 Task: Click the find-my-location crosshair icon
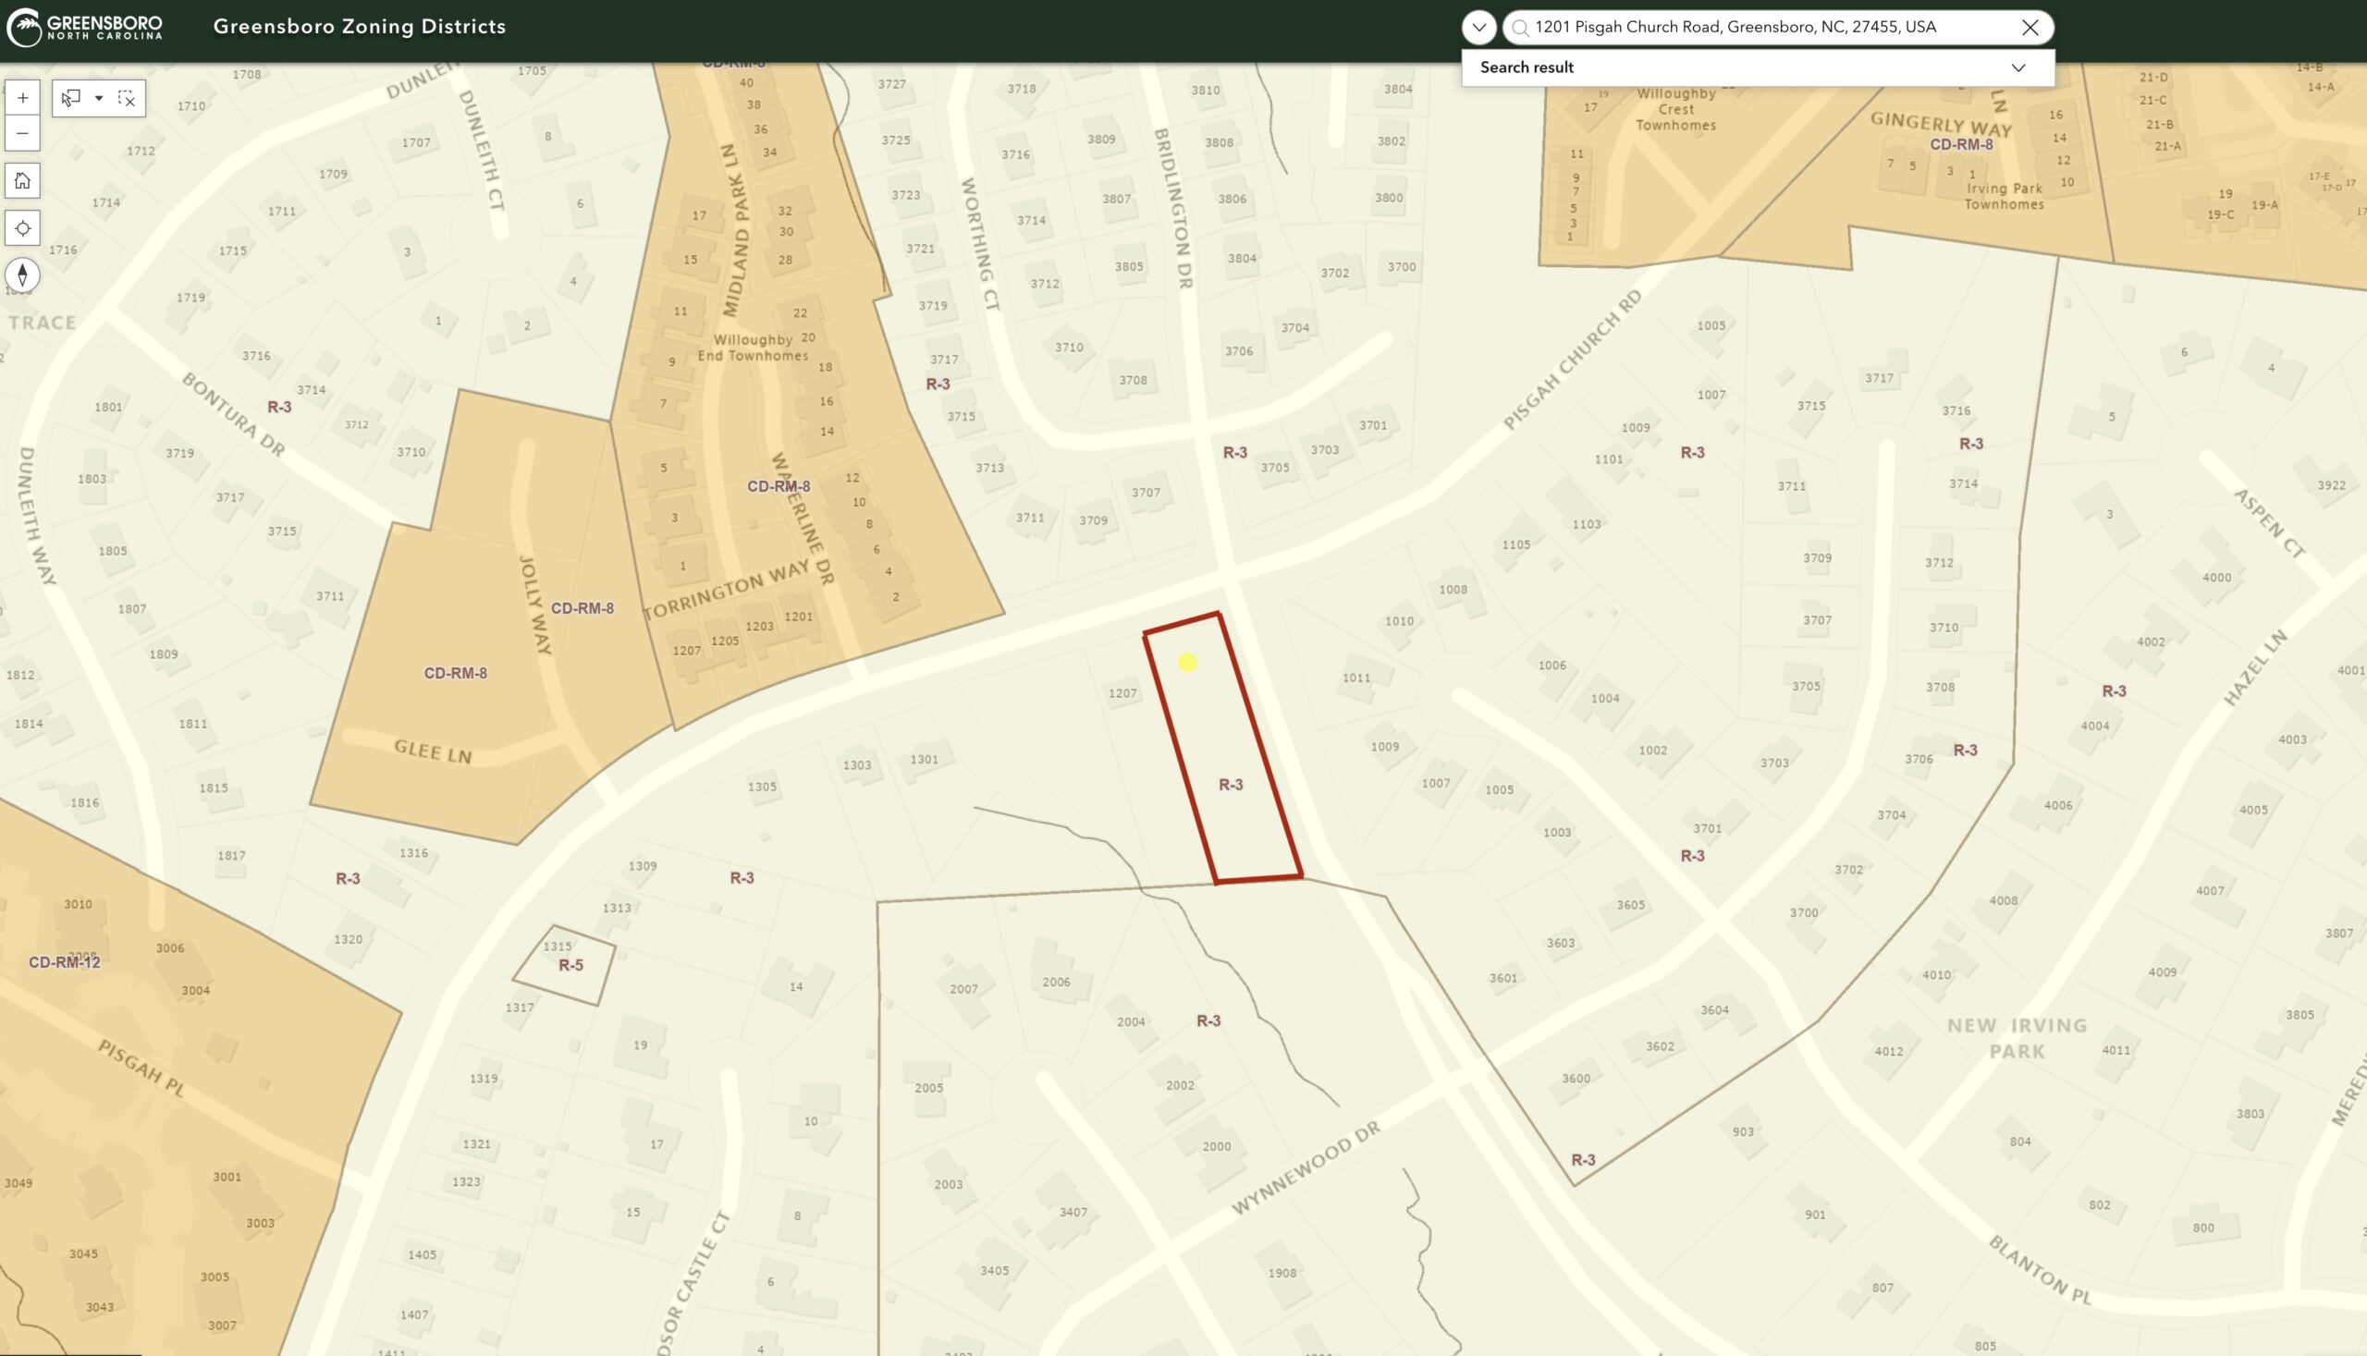click(22, 227)
